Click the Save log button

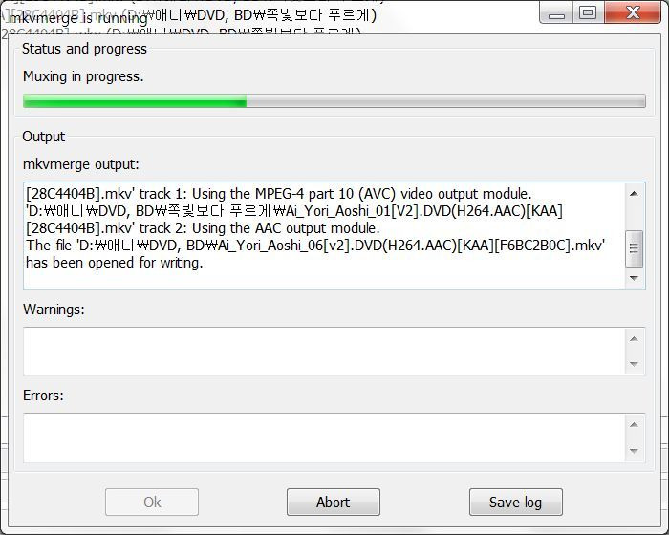coord(515,502)
